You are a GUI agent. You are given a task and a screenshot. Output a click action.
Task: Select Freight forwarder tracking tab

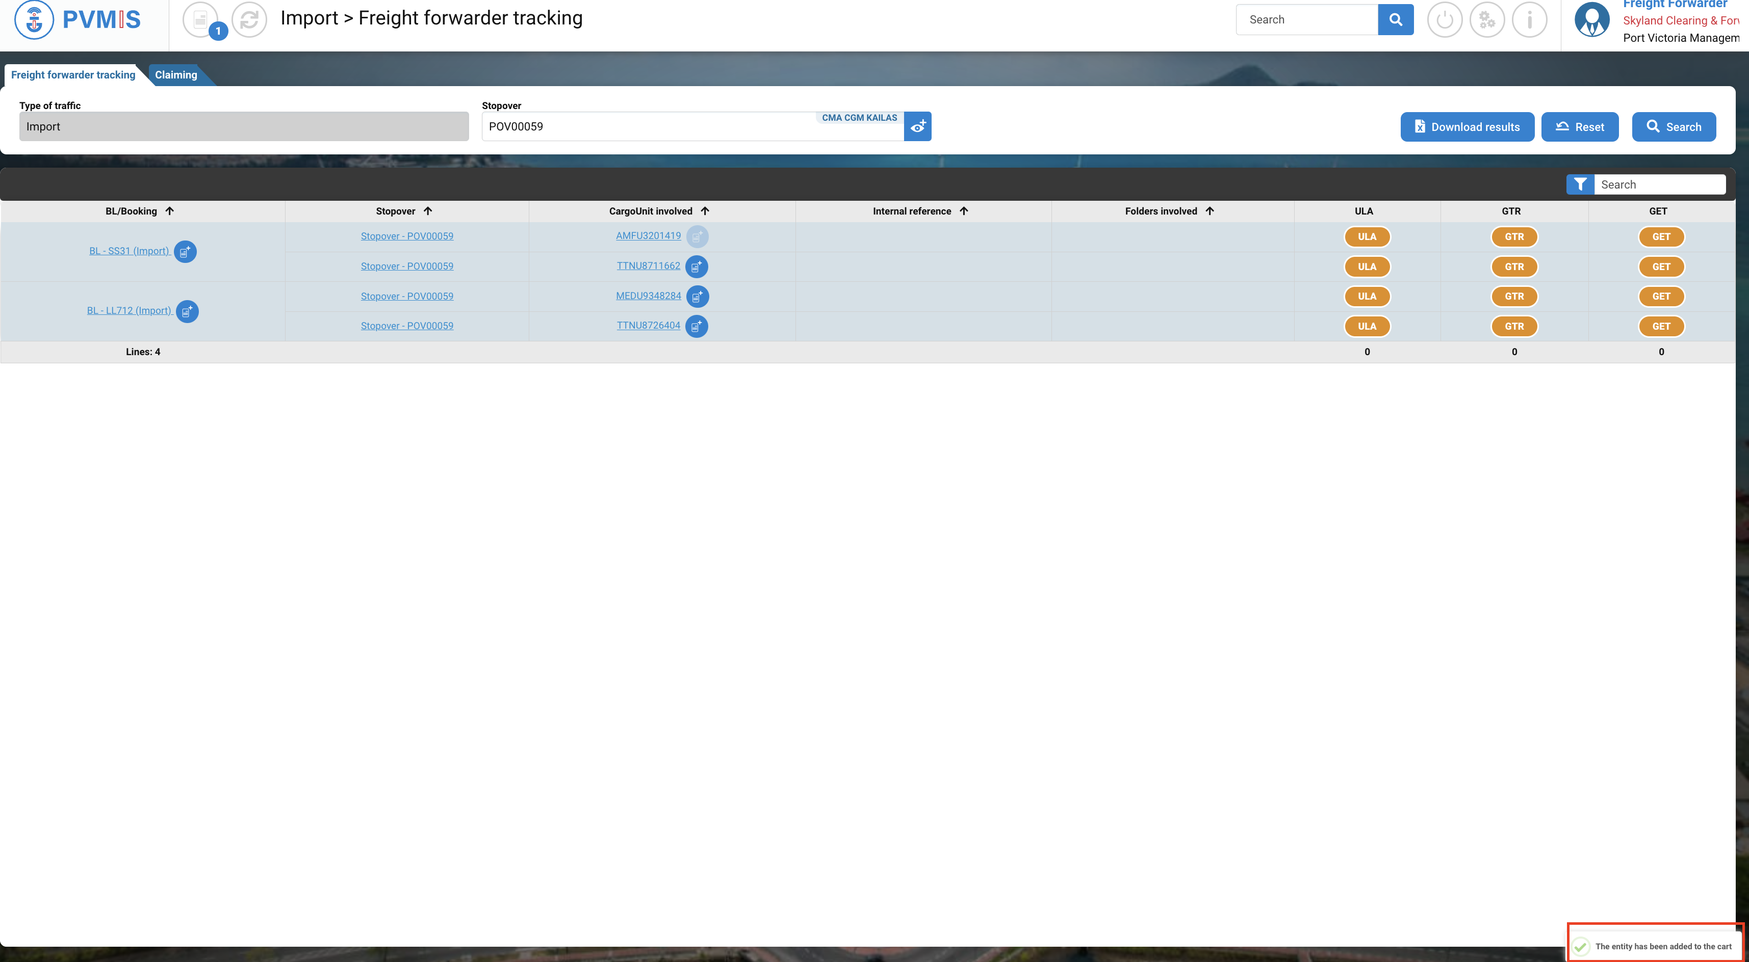click(73, 74)
